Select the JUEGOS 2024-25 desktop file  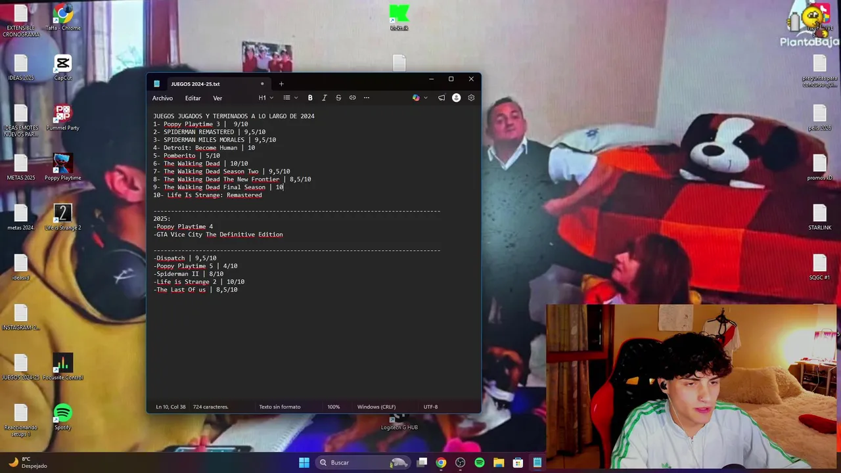tap(21, 367)
